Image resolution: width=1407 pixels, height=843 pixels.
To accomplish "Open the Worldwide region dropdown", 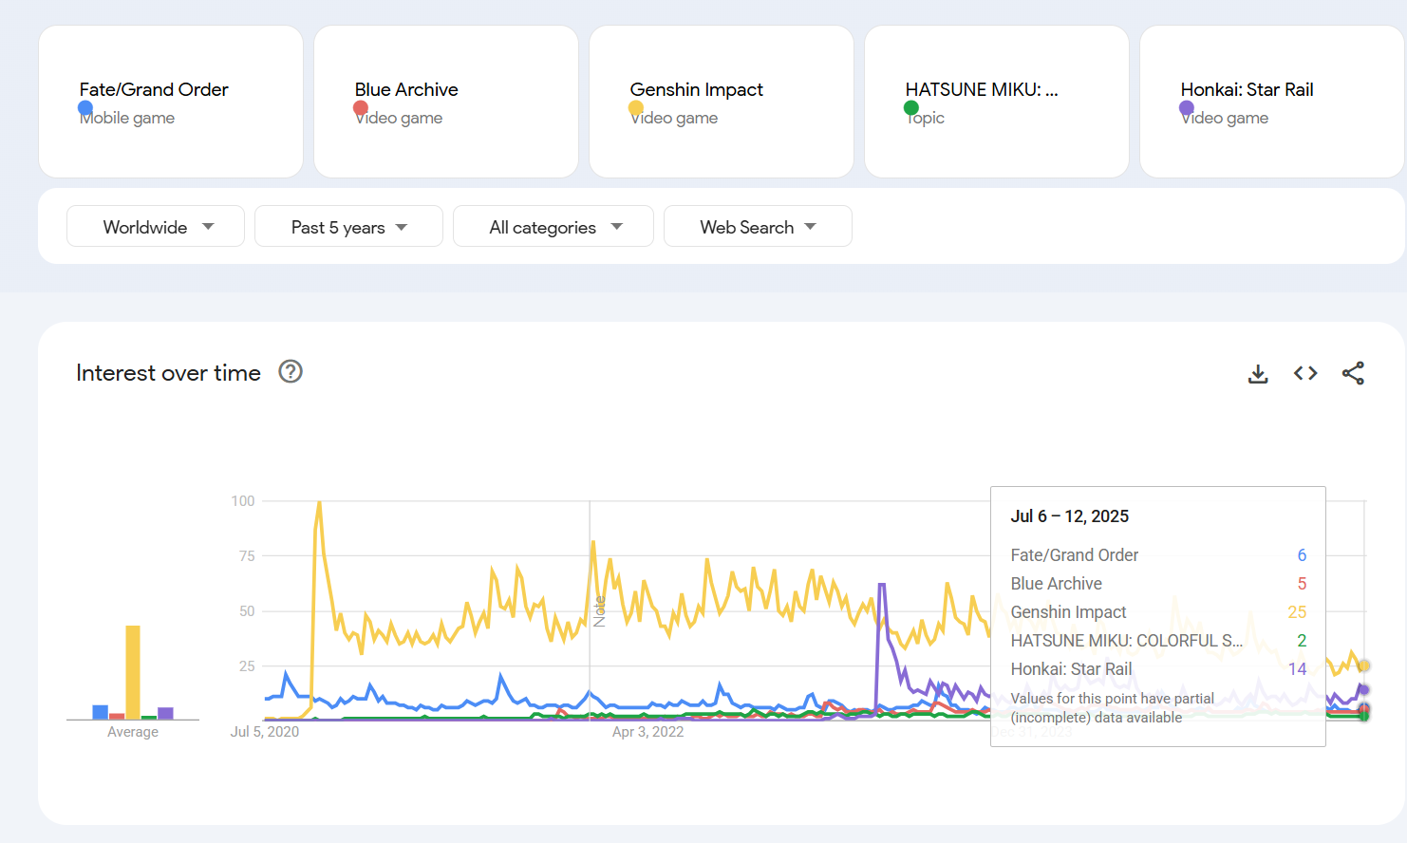I will click(x=156, y=226).
